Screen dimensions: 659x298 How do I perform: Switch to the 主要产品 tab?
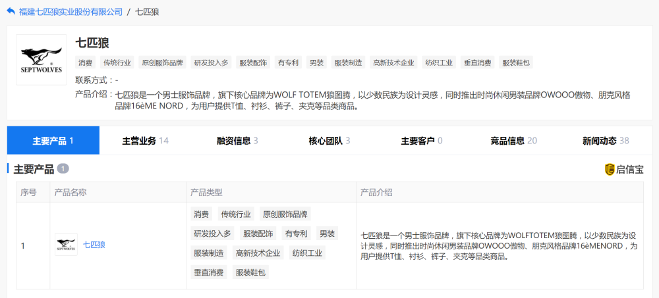click(53, 141)
